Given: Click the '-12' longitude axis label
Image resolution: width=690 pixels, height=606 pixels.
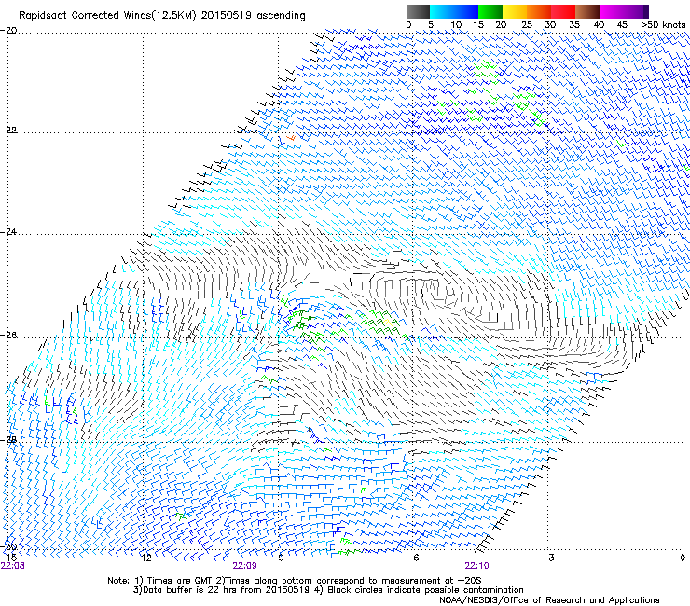Looking at the screenshot, I should 143,558.
